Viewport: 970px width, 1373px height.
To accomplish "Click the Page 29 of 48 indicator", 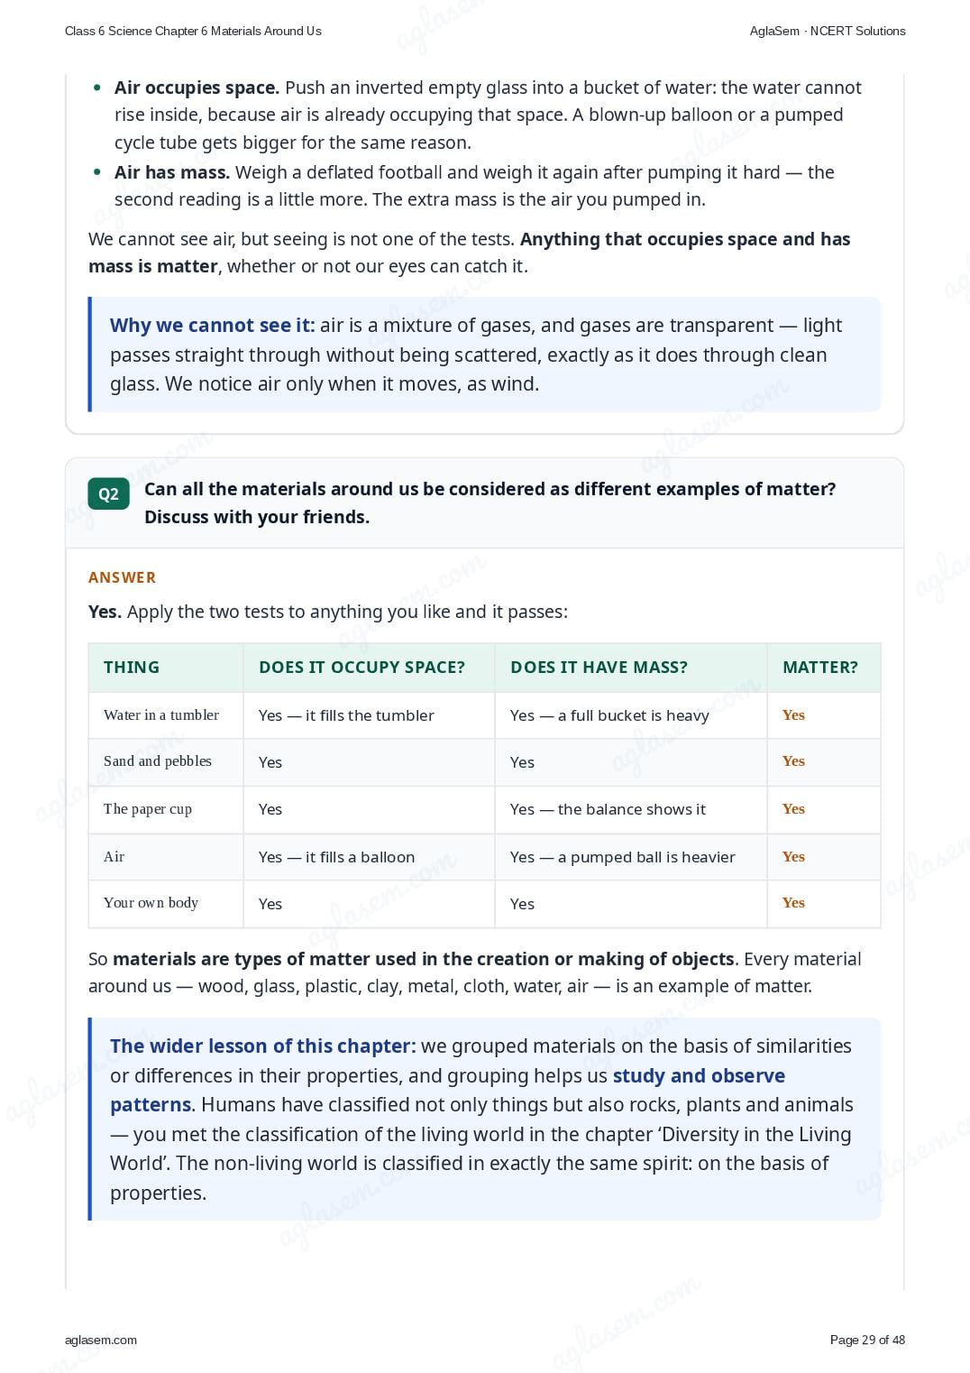I will point(867,1340).
